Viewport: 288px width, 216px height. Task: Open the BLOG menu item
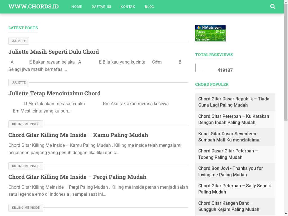[x=149, y=7]
